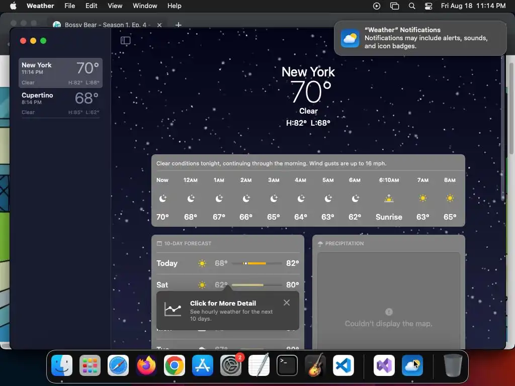The height and width of the screenshot is (386, 515).
Task: Click the Sat forecast row
Action: [x=228, y=285]
